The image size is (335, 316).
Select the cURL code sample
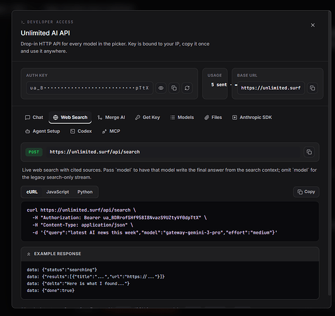click(32, 192)
